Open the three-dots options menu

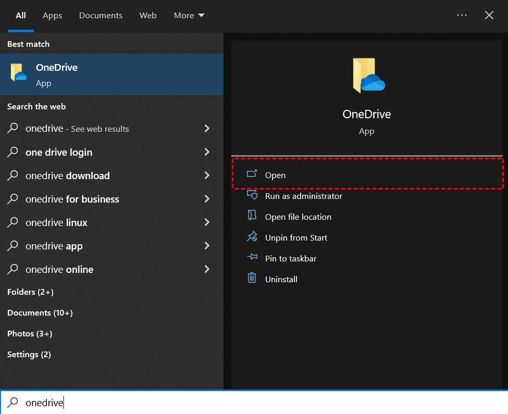[462, 16]
